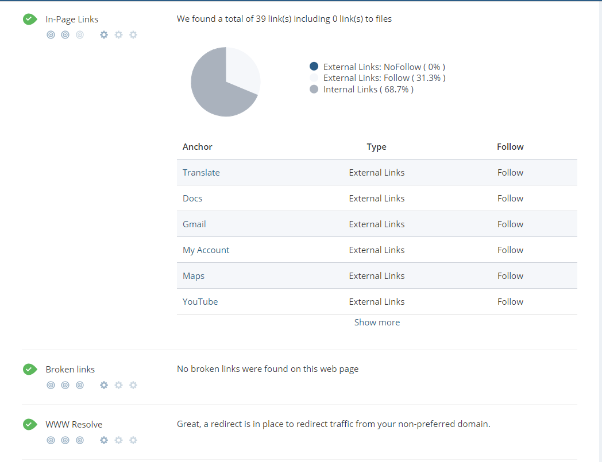This screenshot has width=602, height=462.
Task: Click the last gear icon under WWW Resolve
Action: tap(133, 440)
